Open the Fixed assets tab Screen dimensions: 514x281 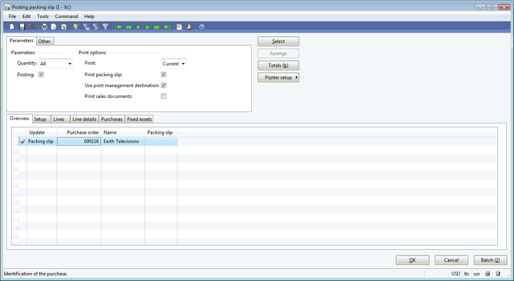140,119
